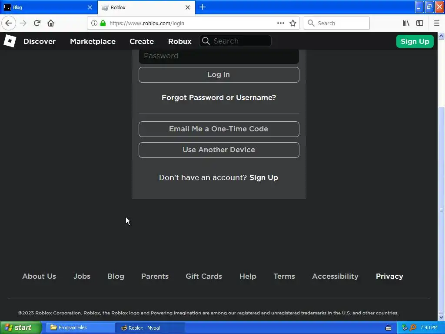This screenshot has height=334, width=445.
Task: Click the on-screen keyboard tray icon
Action: click(389, 328)
